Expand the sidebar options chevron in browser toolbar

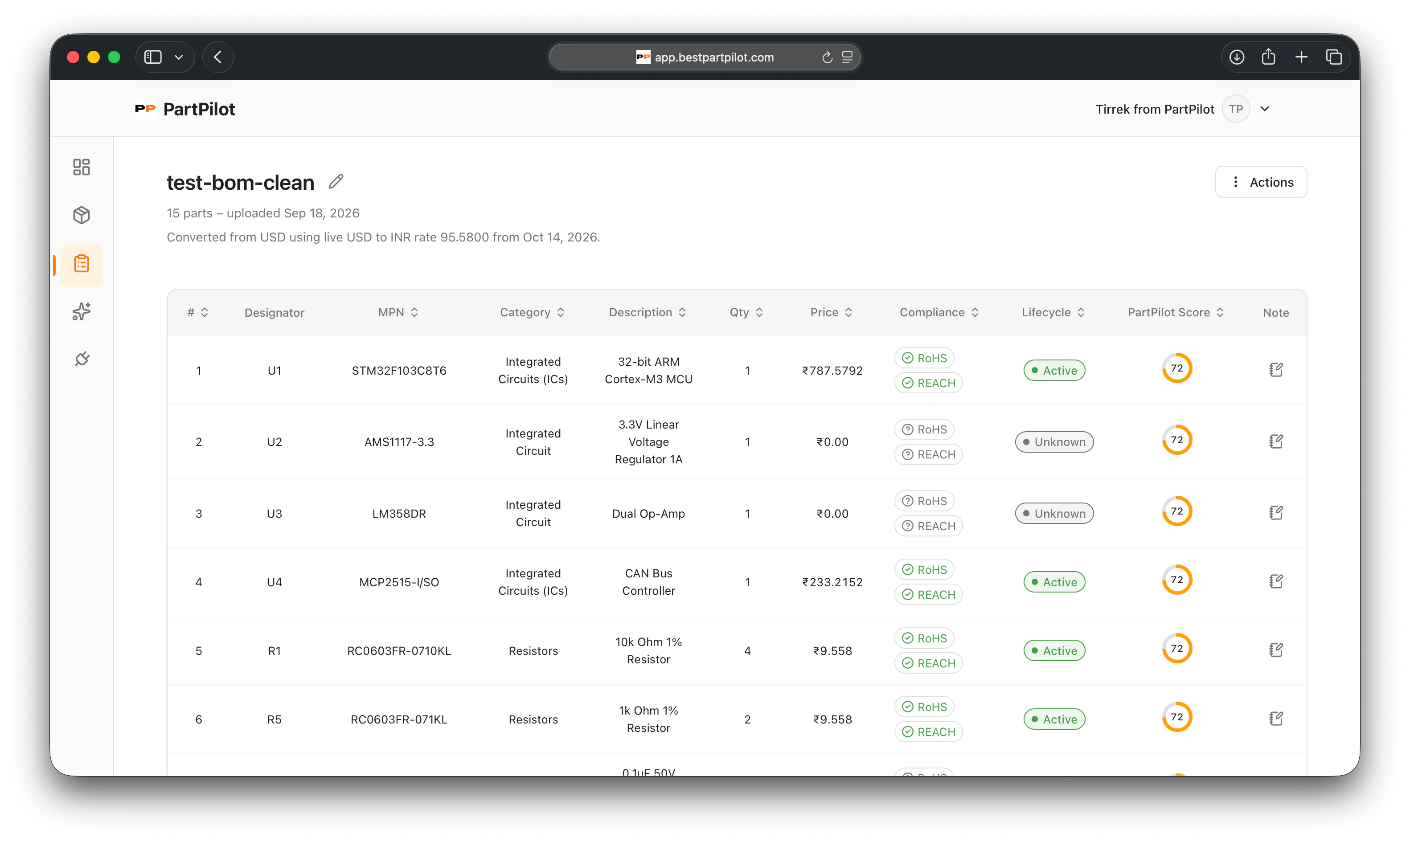179,57
